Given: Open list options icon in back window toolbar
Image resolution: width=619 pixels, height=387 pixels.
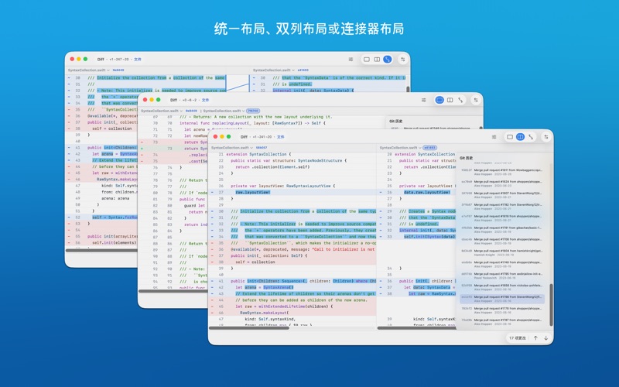Looking at the screenshot, I should (351, 60).
